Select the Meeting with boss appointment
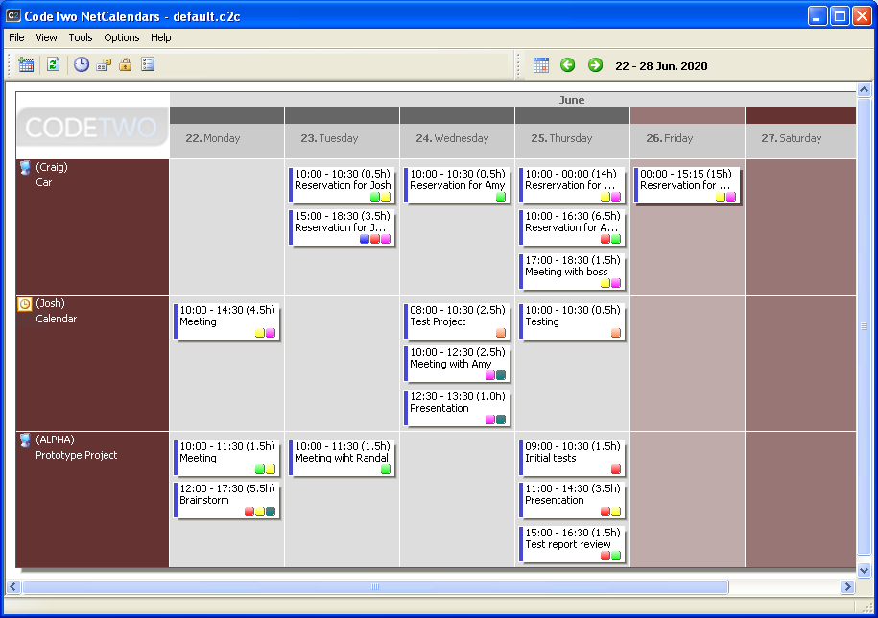This screenshot has width=878, height=618. pos(572,272)
